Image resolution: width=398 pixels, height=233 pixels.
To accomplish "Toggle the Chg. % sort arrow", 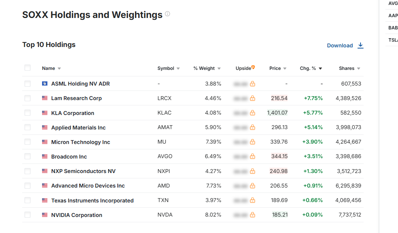I will [320, 68].
